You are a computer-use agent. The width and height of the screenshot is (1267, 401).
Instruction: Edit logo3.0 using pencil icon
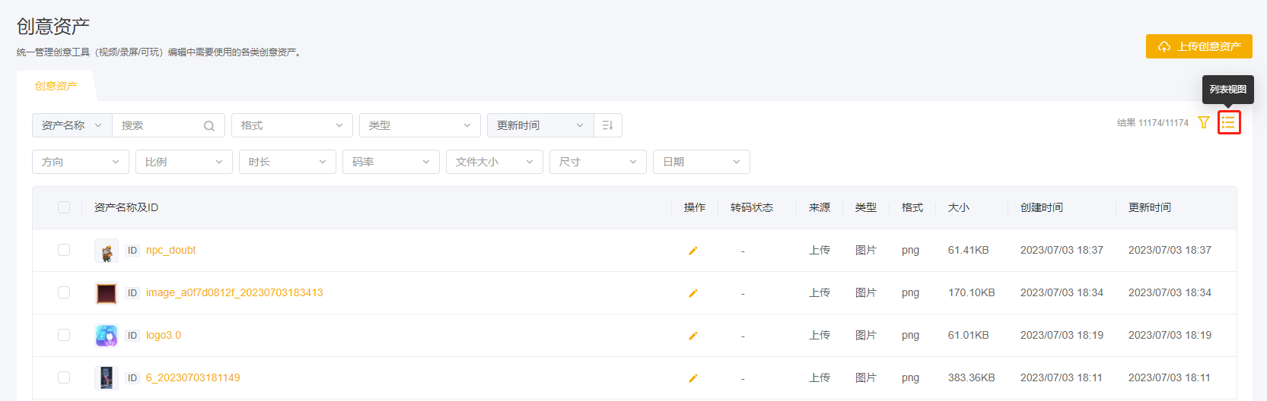[x=693, y=336]
